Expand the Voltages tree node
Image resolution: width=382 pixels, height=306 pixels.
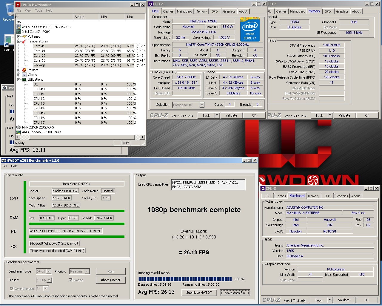pyautogui.click(x=19, y=36)
